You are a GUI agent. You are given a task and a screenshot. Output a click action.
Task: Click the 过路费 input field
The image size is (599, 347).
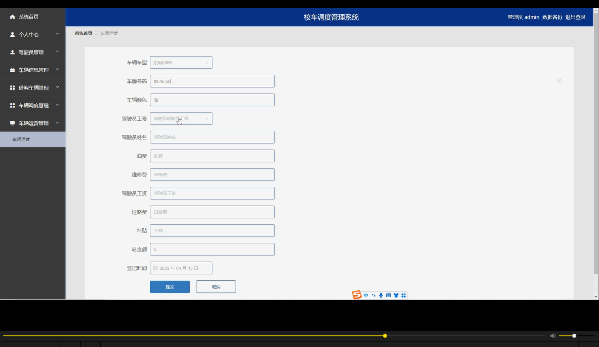[x=212, y=212]
